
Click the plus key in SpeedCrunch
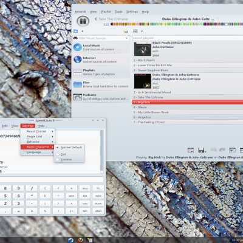click(32, 211)
